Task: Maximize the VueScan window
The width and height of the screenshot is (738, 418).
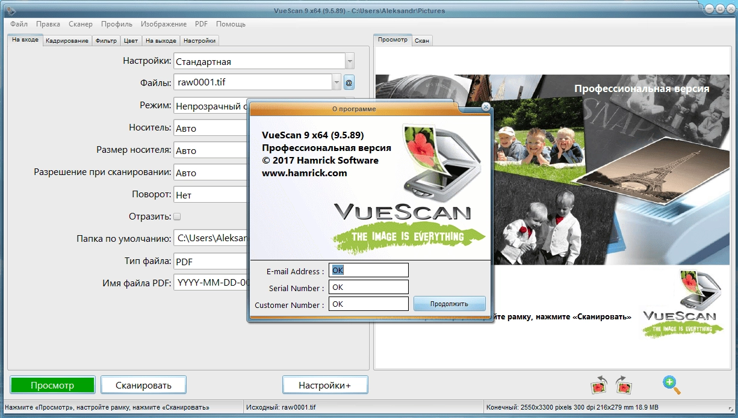Action: point(719,8)
